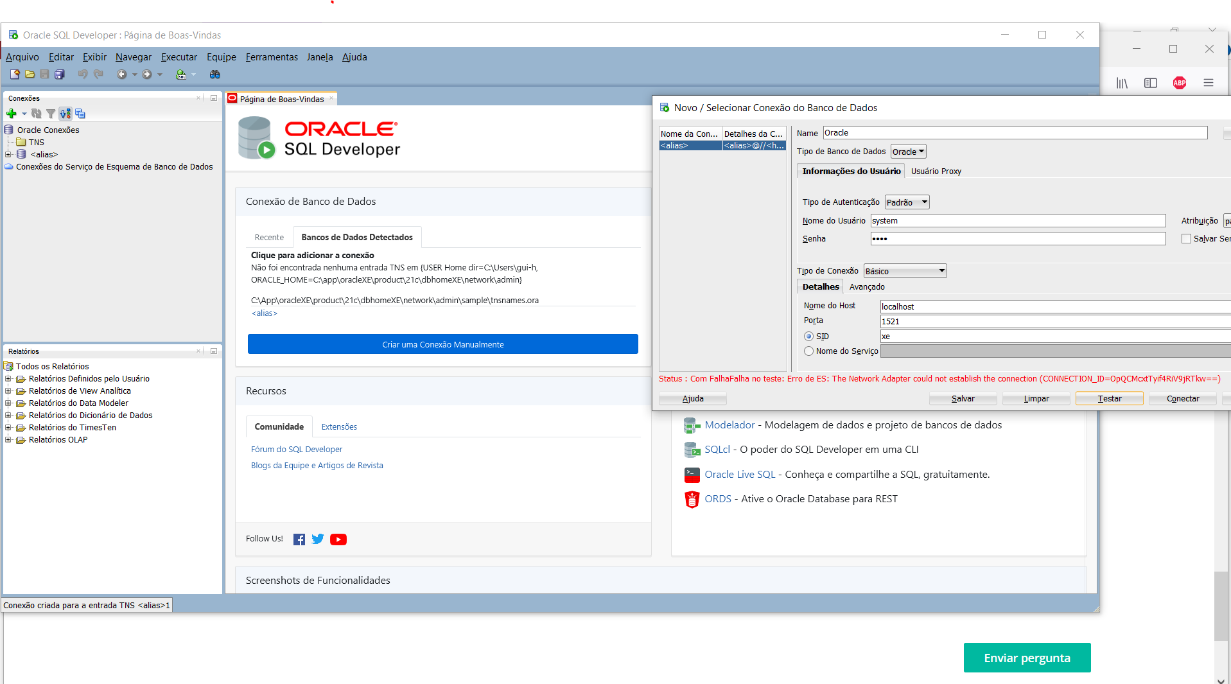Viewport: 1231px width, 684px height.
Task: Open the Tipo de Banco de Dados dropdown
Action: click(x=908, y=152)
